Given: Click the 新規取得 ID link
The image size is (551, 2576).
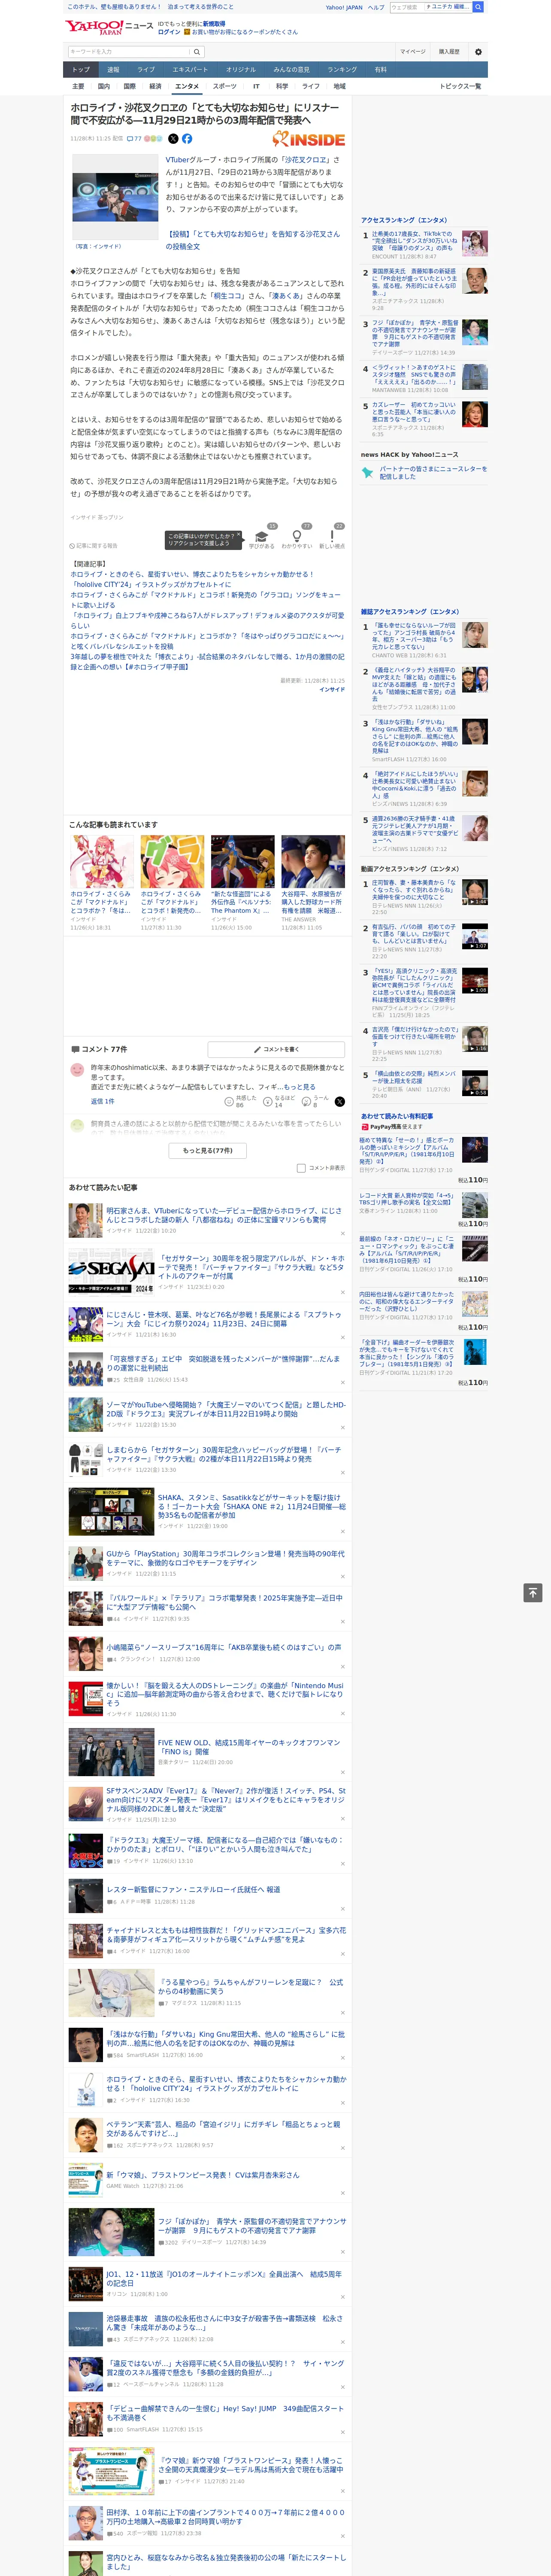Looking at the screenshot, I should click(214, 24).
